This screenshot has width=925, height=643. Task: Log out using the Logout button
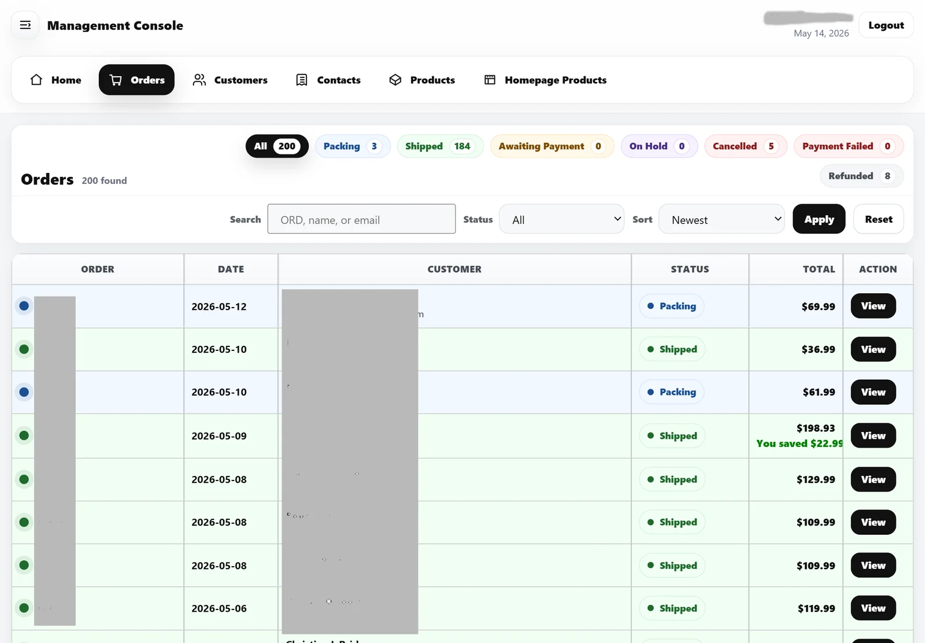pos(886,25)
